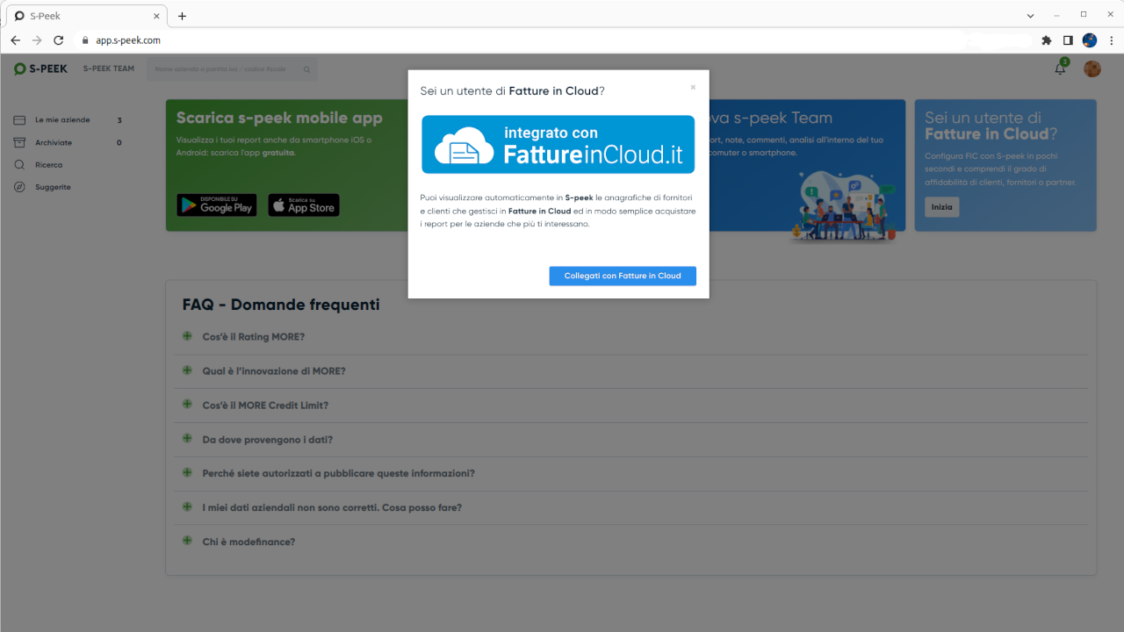This screenshot has height=632, width=1124.
Task: Click the Le mie aziende count 3
Action: [119, 120]
